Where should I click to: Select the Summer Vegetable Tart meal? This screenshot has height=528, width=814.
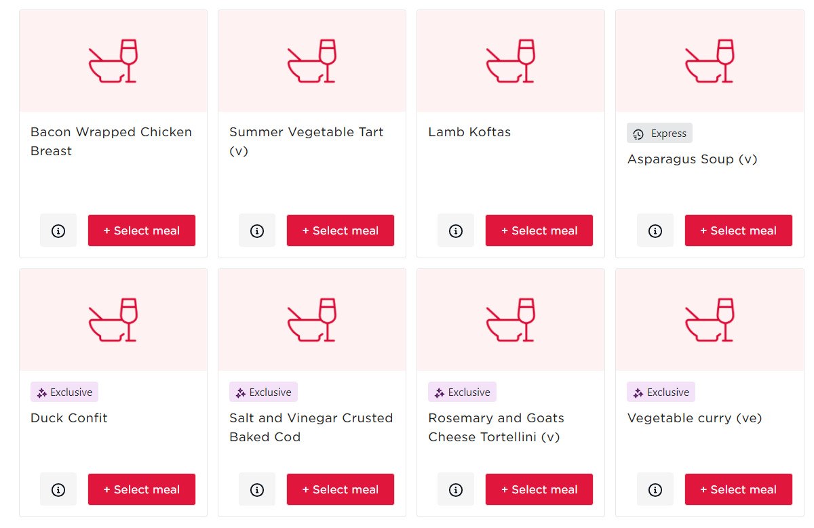(x=341, y=230)
